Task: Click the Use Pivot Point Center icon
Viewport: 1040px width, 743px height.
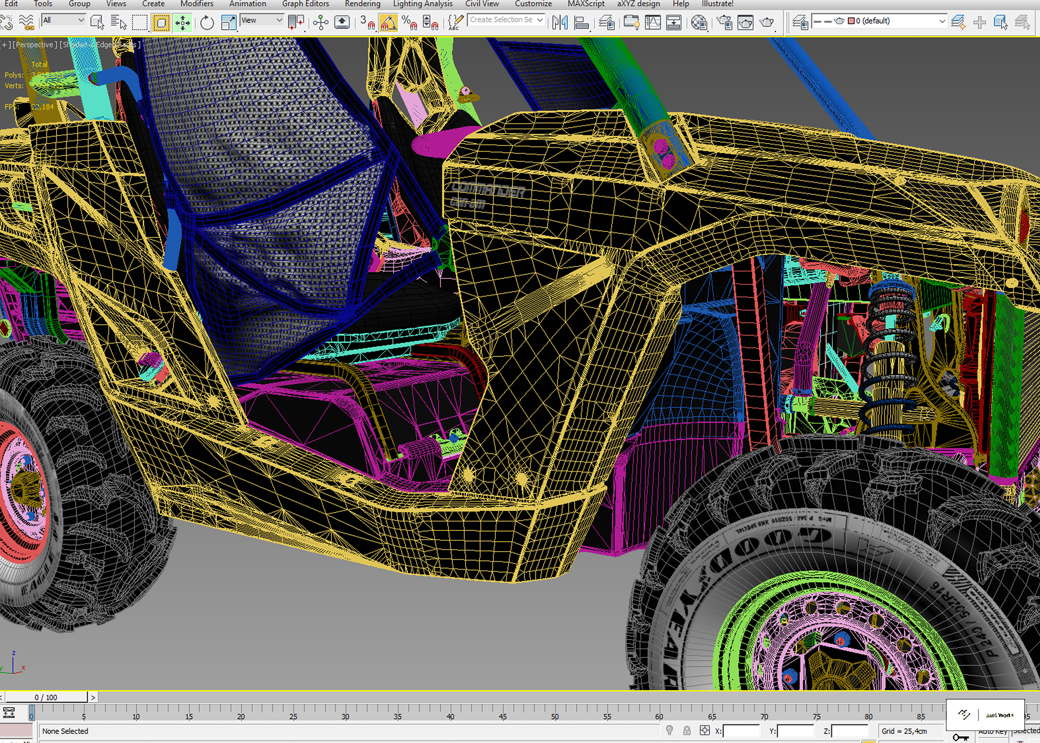Action: 296,22
